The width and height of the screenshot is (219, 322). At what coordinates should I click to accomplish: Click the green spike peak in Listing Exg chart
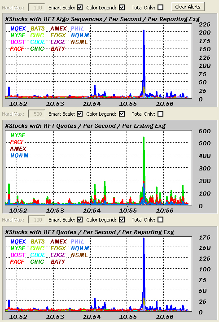[144, 137]
